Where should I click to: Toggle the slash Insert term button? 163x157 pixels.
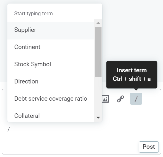136,99
